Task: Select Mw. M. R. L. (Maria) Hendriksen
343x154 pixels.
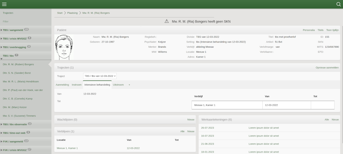Action: pos(21,81)
